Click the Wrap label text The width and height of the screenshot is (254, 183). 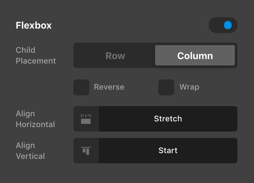pyautogui.click(x=189, y=87)
